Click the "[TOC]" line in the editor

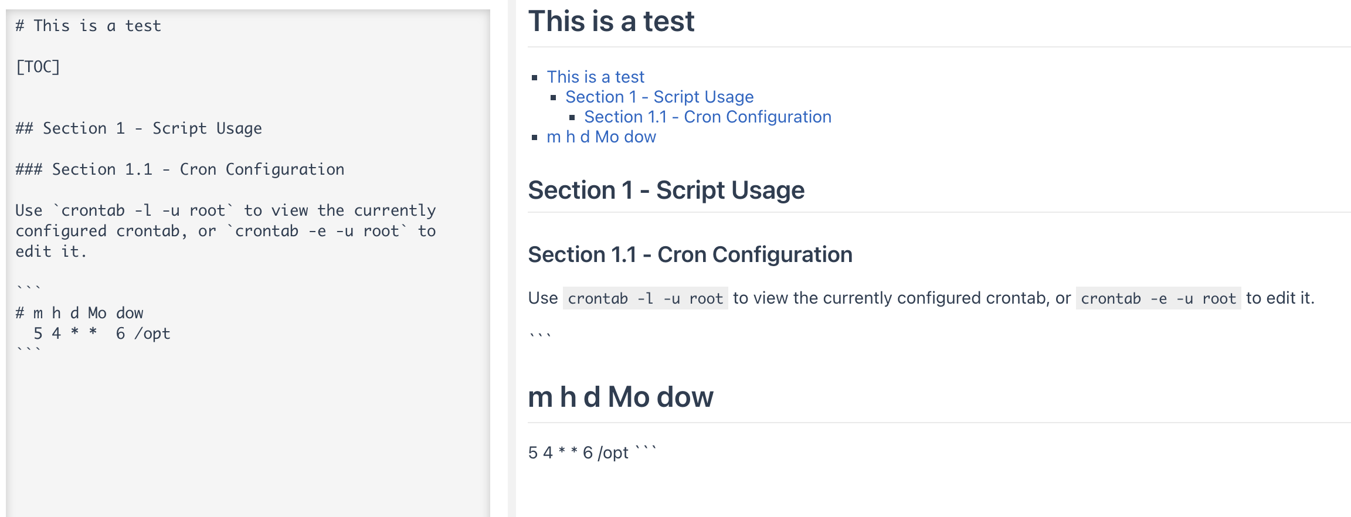click(38, 67)
